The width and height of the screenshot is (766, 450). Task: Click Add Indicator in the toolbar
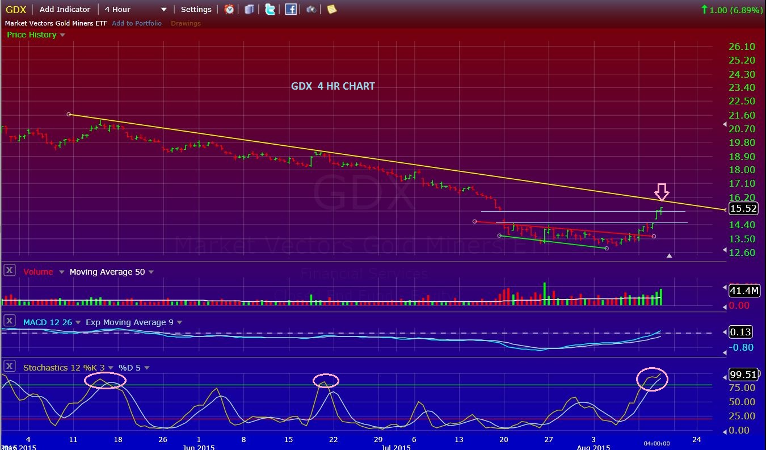coord(65,9)
